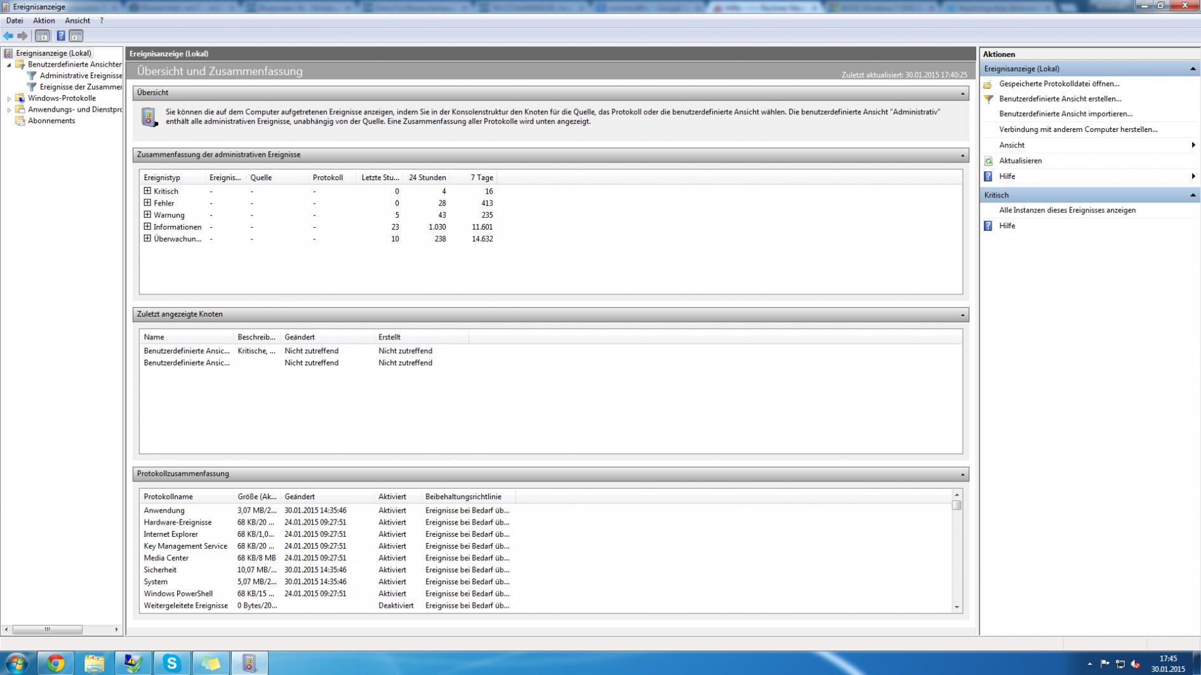Screen dimensions: 1201x675
Task: Collapse the Übersicht section
Action: (962, 93)
